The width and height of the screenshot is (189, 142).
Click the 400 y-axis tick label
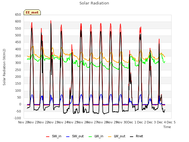click(18, 49)
